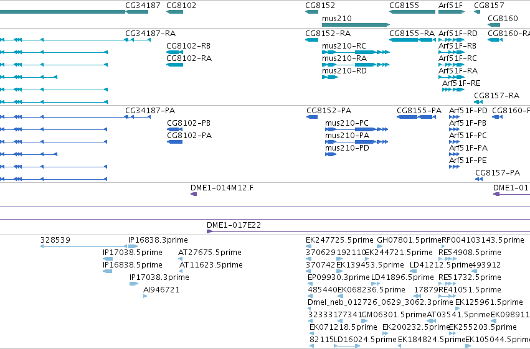Open transcript CG8102-RA
This screenshot has height=349, width=530.
point(189,58)
